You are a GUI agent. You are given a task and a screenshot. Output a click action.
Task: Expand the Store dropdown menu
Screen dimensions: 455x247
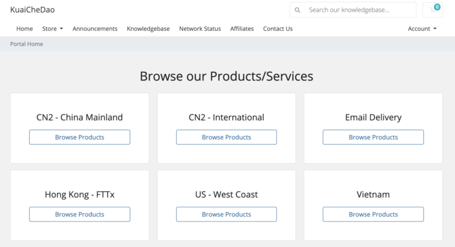tap(52, 28)
